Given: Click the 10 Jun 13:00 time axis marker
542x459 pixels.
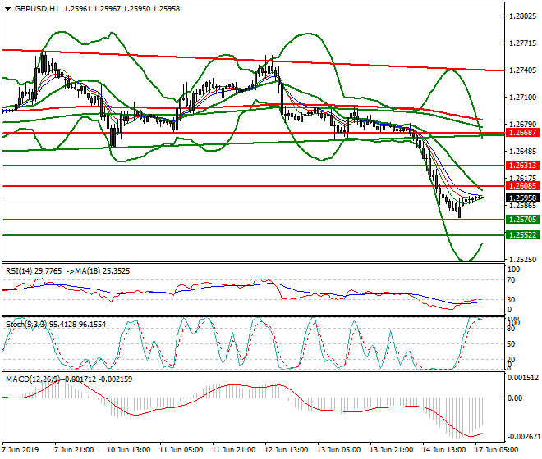Looking at the screenshot, I should [128, 450].
